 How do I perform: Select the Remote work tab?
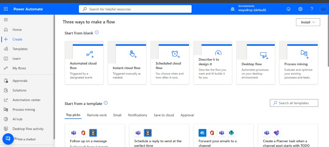(x=97, y=115)
